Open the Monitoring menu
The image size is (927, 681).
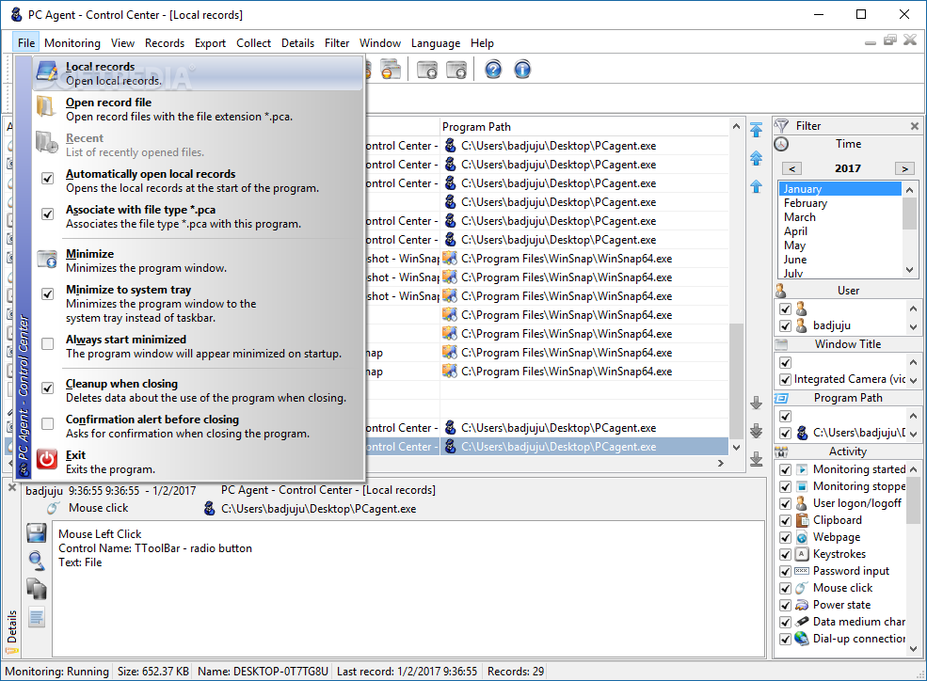[x=72, y=43]
